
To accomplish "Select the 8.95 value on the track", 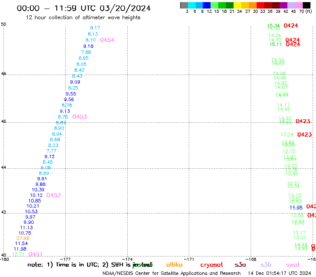I will click(x=84, y=58).
